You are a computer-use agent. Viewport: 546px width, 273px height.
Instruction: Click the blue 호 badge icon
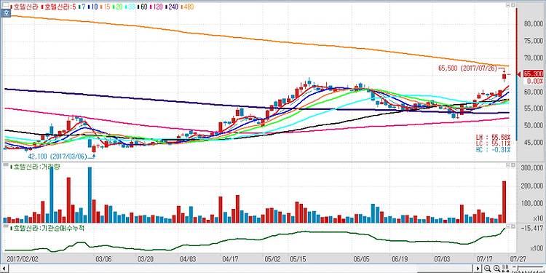6,13
